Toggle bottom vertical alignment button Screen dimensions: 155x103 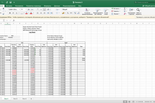coord(44,10)
